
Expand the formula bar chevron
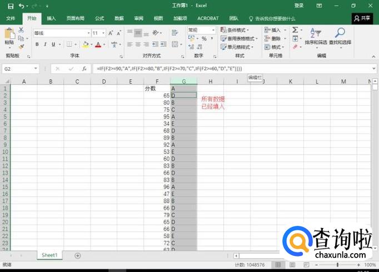pos(373,69)
